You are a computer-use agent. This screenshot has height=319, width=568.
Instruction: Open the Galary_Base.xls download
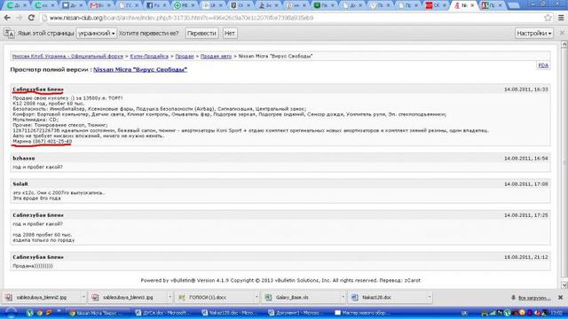(301, 298)
